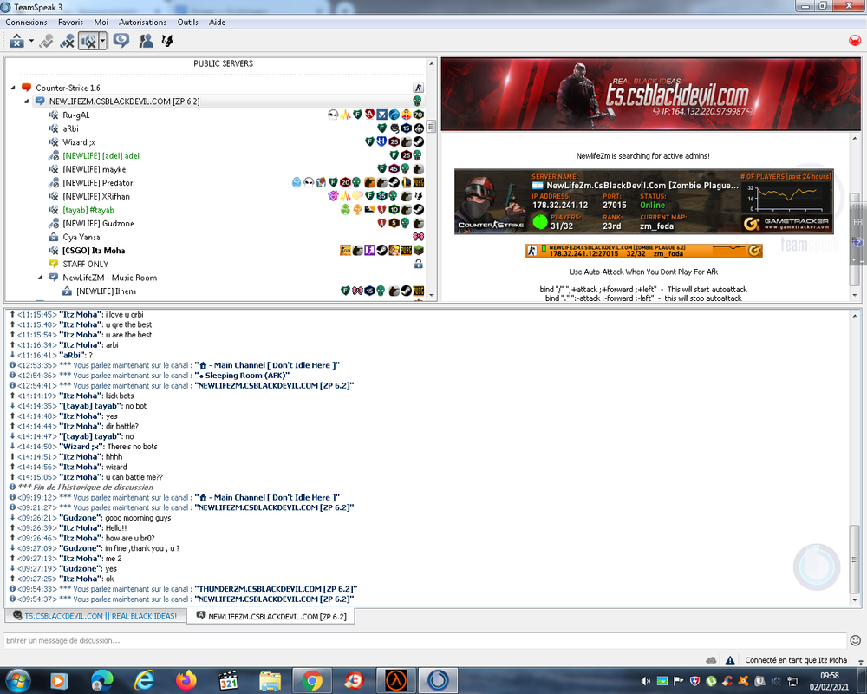Click the chat message input field
This screenshot has height=694, width=867.
pyautogui.click(x=425, y=640)
